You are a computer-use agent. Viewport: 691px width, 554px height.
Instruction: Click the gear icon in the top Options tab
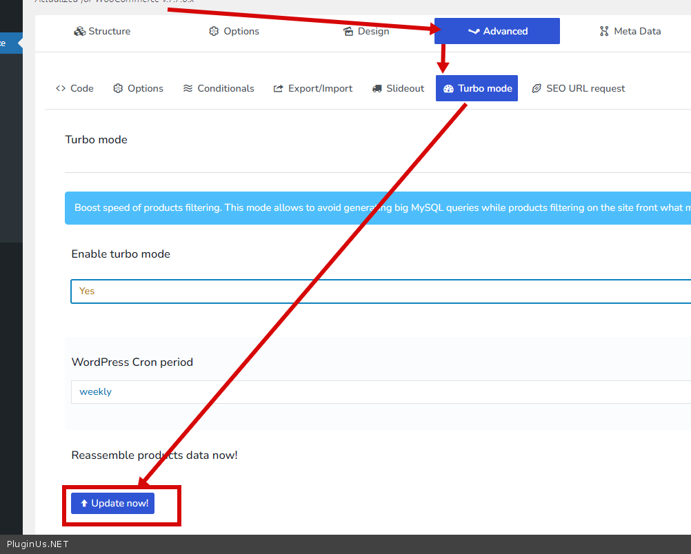point(214,31)
